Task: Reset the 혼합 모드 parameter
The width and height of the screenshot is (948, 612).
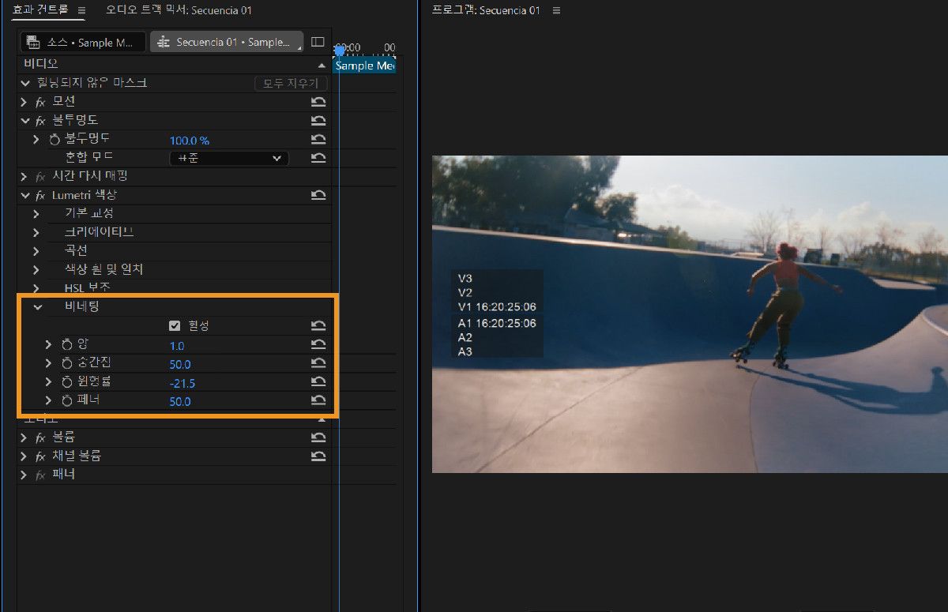Action: pos(318,158)
